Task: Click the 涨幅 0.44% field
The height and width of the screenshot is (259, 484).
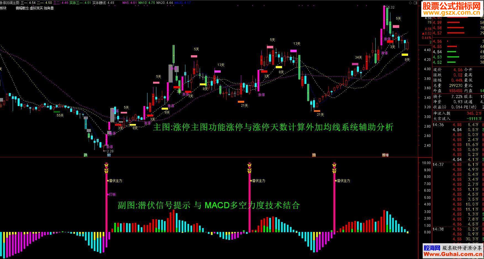Action: [448, 80]
